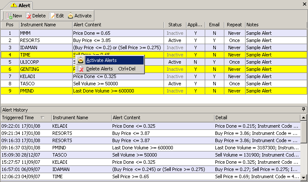
Task: Select the GENTING alert row
Action: coord(154,69)
